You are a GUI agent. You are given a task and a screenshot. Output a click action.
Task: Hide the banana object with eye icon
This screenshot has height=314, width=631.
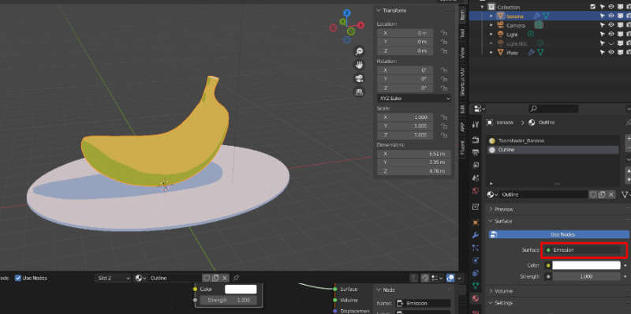coord(610,16)
